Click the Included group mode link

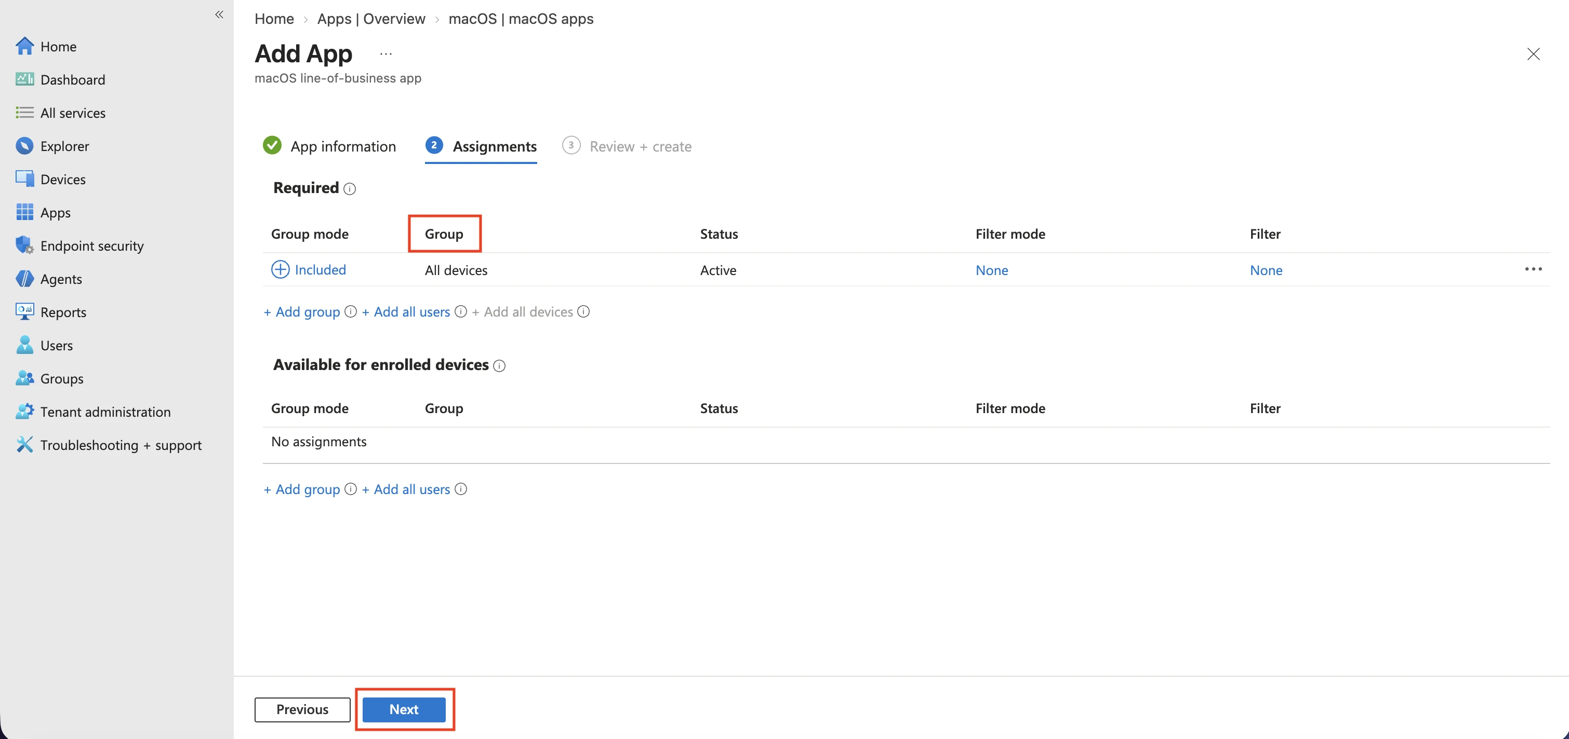321,269
